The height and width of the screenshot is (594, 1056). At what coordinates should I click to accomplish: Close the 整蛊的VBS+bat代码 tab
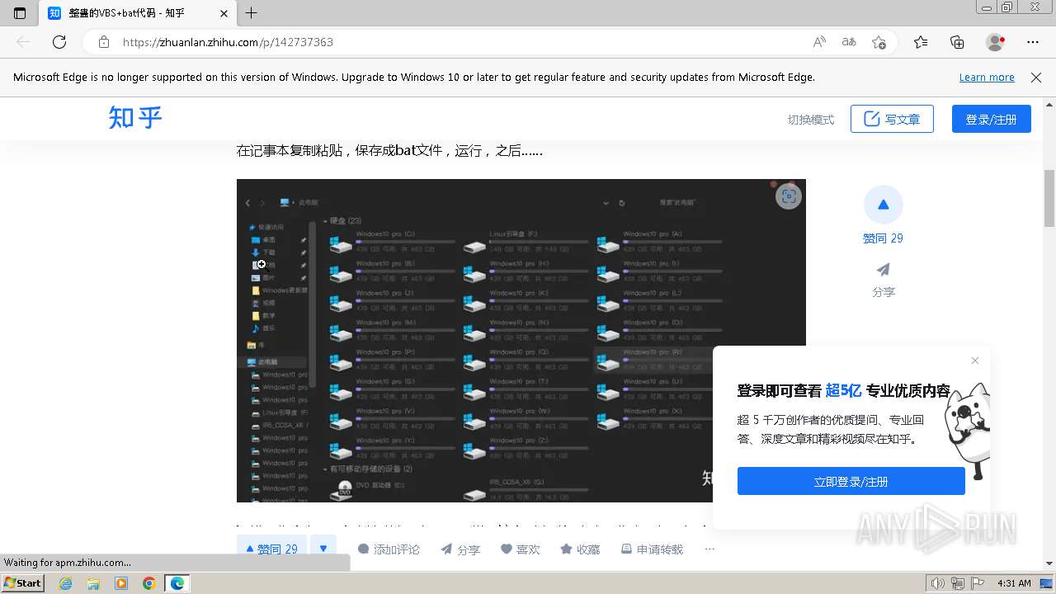[x=224, y=13]
